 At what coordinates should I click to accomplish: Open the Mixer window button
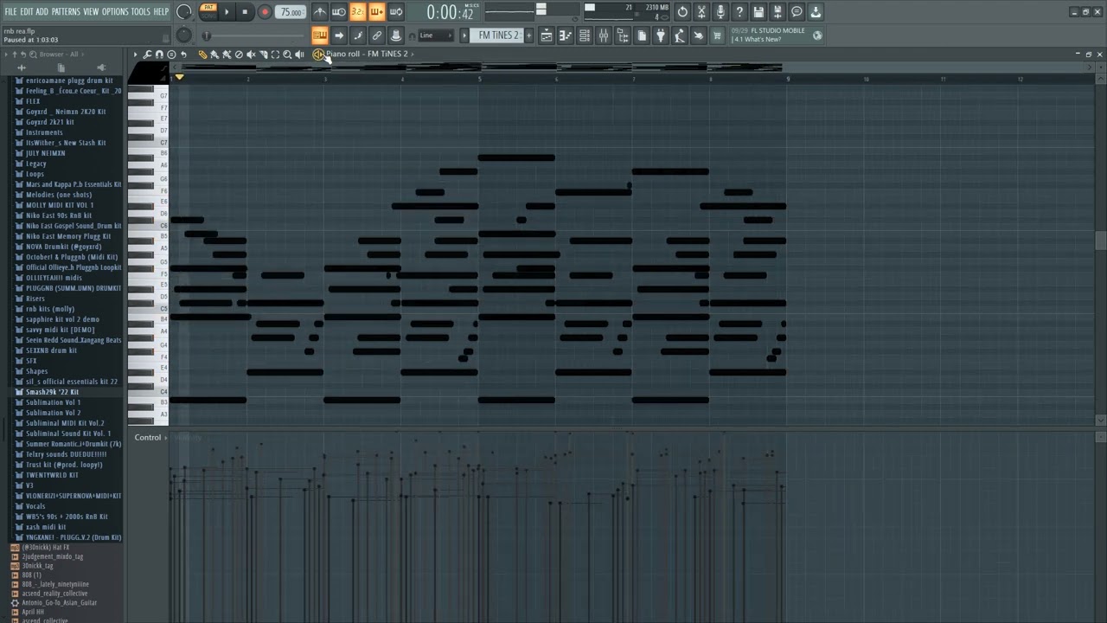coord(604,35)
